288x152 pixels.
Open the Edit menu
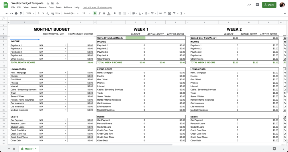(x=19, y=7)
